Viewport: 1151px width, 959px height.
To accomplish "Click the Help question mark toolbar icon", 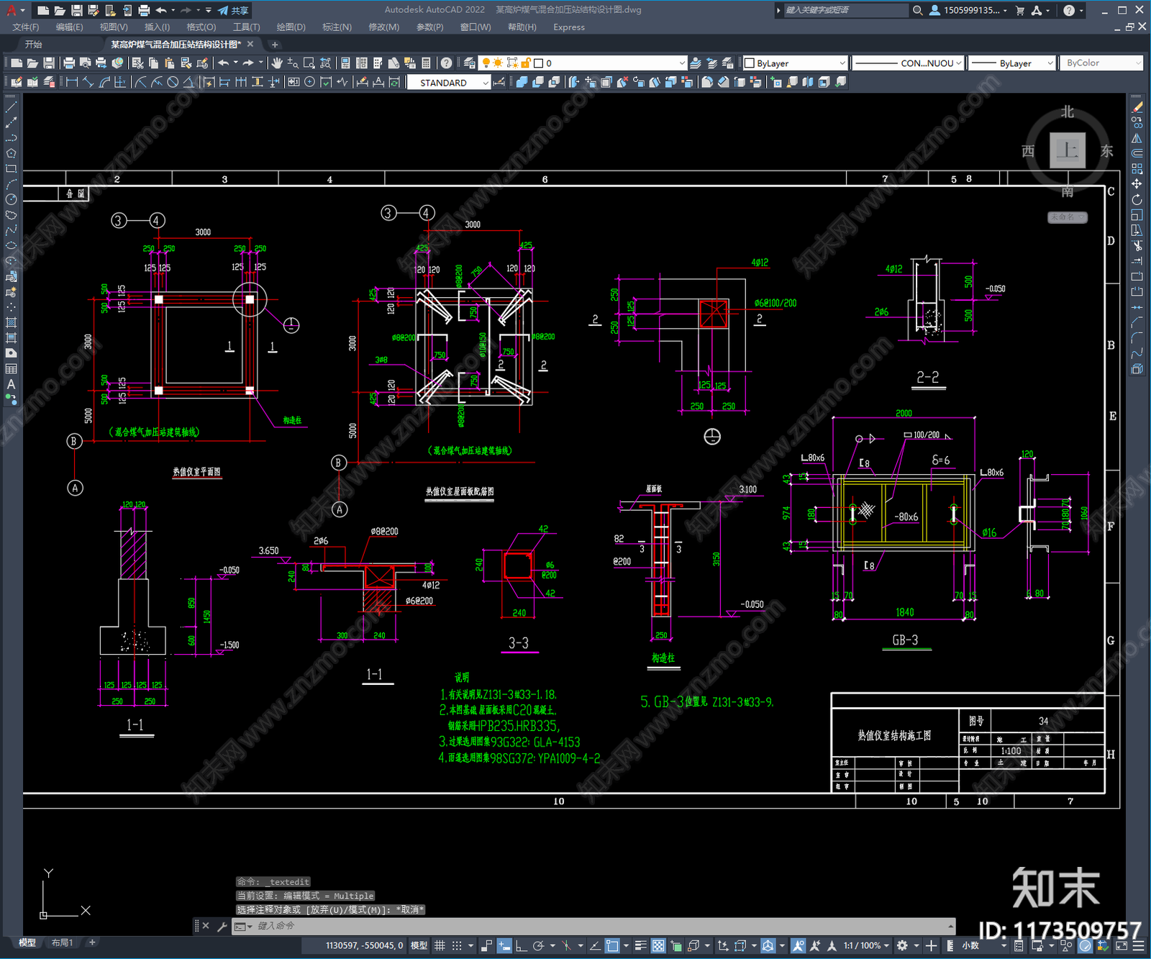I will coord(447,63).
